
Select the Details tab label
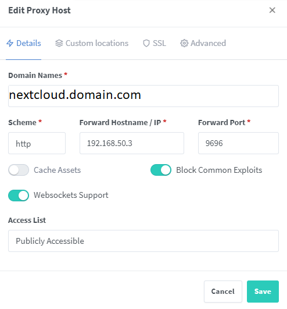pos(28,43)
